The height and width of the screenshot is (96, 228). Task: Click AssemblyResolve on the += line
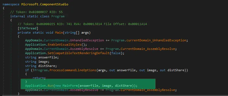[x=84, y=49]
